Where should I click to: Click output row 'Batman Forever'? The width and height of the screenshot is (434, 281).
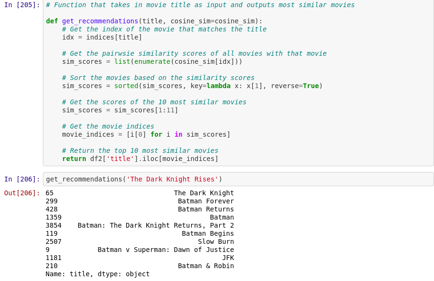pyautogui.click(x=140, y=201)
